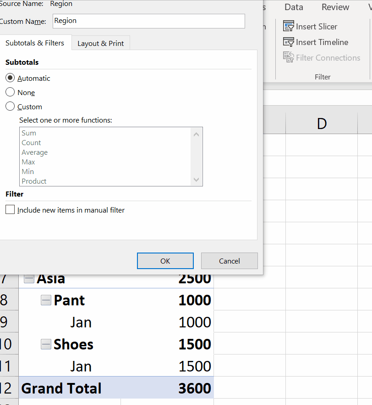Click the OK button

click(x=165, y=260)
